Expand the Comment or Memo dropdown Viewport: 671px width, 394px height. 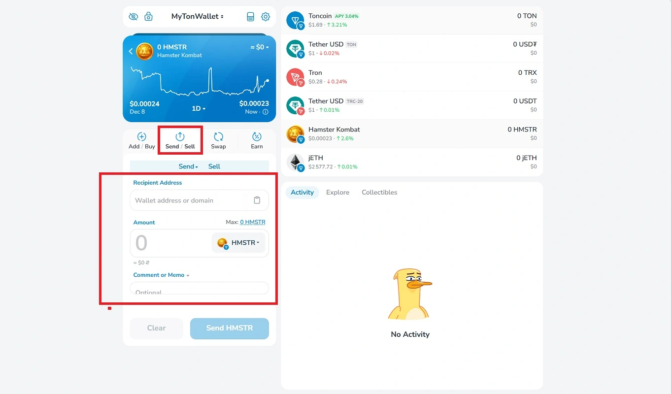point(161,275)
